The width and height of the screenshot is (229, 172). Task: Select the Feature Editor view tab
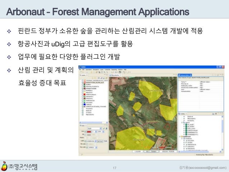pos(185,75)
